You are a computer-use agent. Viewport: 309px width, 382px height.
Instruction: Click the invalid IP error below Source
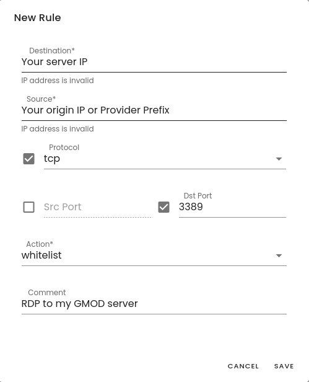point(58,128)
